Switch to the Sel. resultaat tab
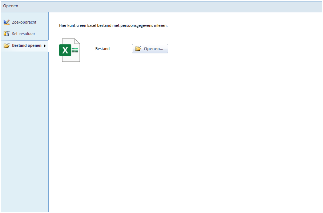This screenshot has height=213, width=323. pyautogui.click(x=24, y=34)
